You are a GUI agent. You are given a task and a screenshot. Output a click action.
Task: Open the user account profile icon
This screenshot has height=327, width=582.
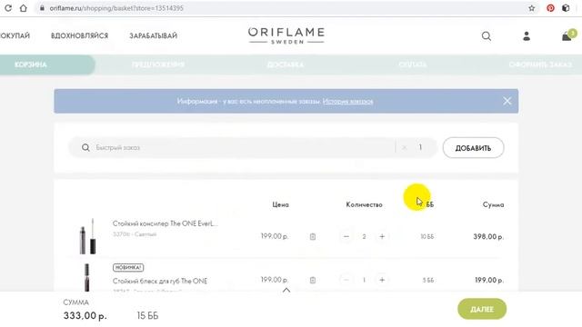(x=527, y=36)
